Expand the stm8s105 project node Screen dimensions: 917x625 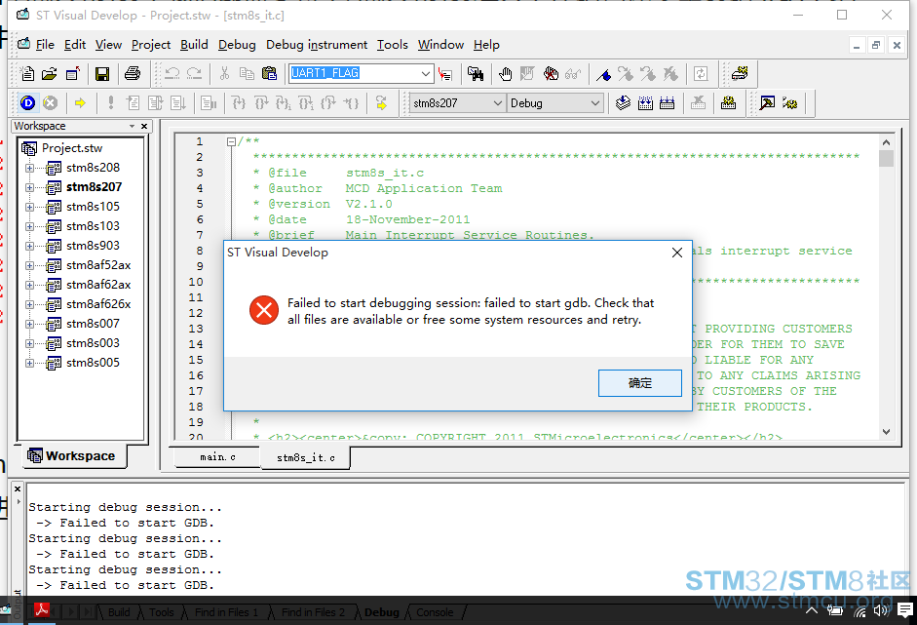[x=29, y=207]
